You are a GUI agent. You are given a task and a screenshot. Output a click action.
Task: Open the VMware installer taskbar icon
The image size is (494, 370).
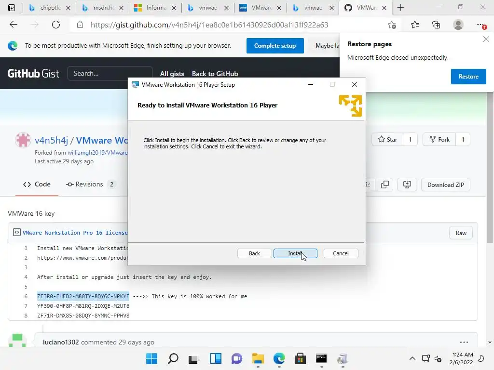click(x=343, y=358)
